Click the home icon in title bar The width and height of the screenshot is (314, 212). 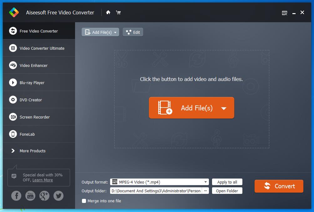click(108, 13)
